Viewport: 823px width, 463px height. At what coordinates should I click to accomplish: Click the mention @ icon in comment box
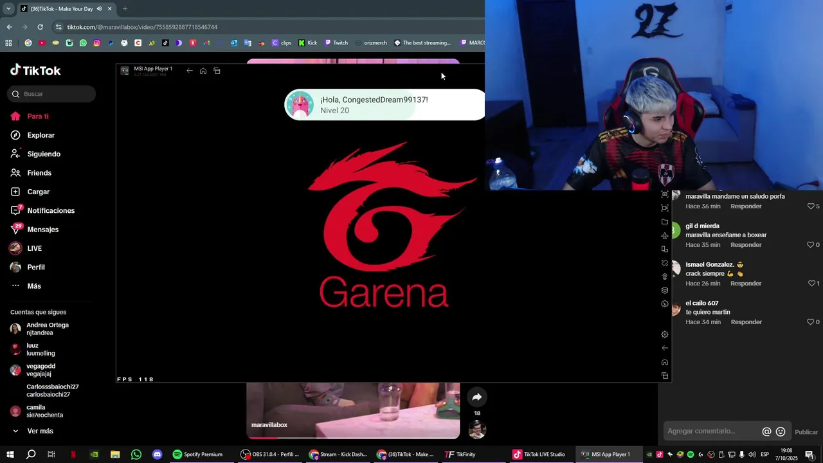pyautogui.click(x=766, y=431)
